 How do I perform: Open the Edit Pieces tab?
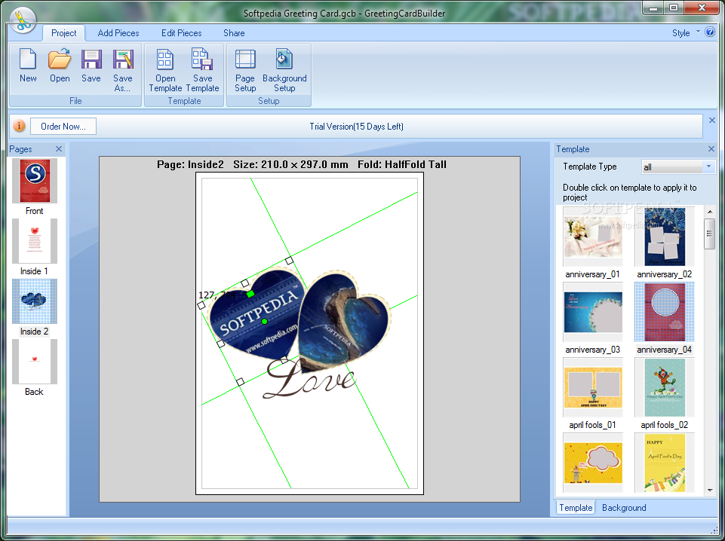[x=181, y=32]
